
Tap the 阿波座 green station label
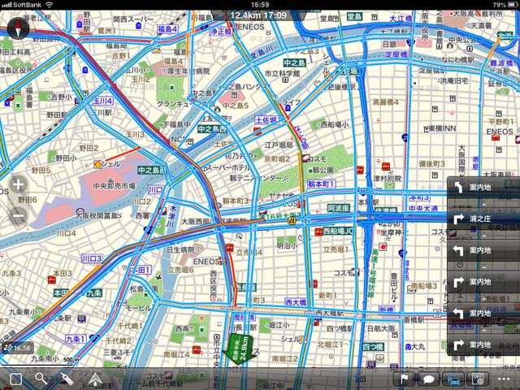tap(338, 208)
